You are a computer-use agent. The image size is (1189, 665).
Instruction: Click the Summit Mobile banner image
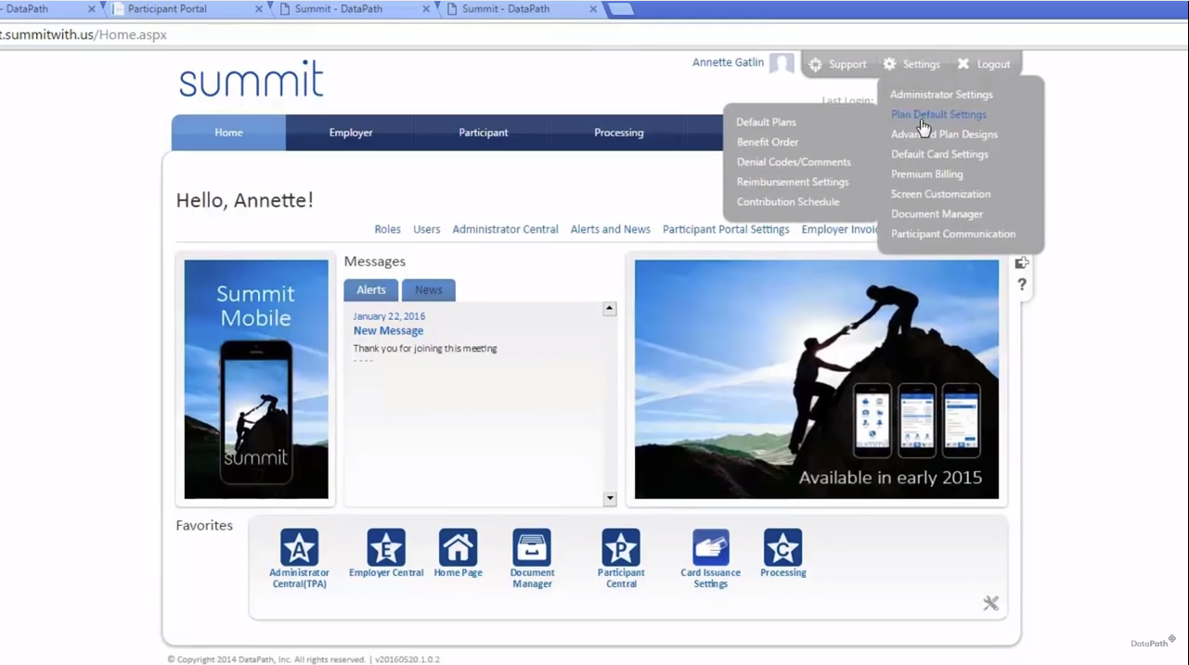(x=256, y=379)
